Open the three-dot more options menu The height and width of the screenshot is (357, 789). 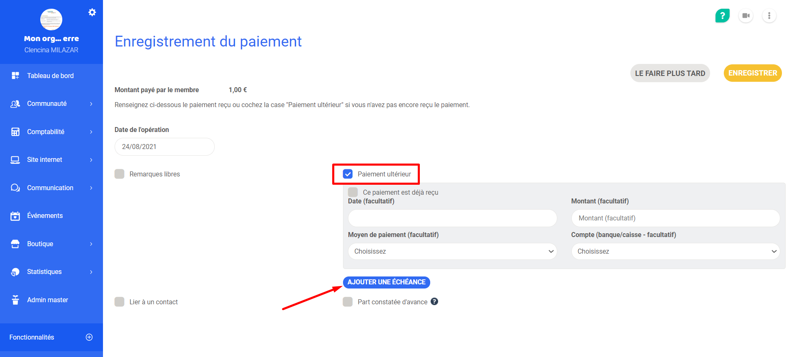pos(769,16)
